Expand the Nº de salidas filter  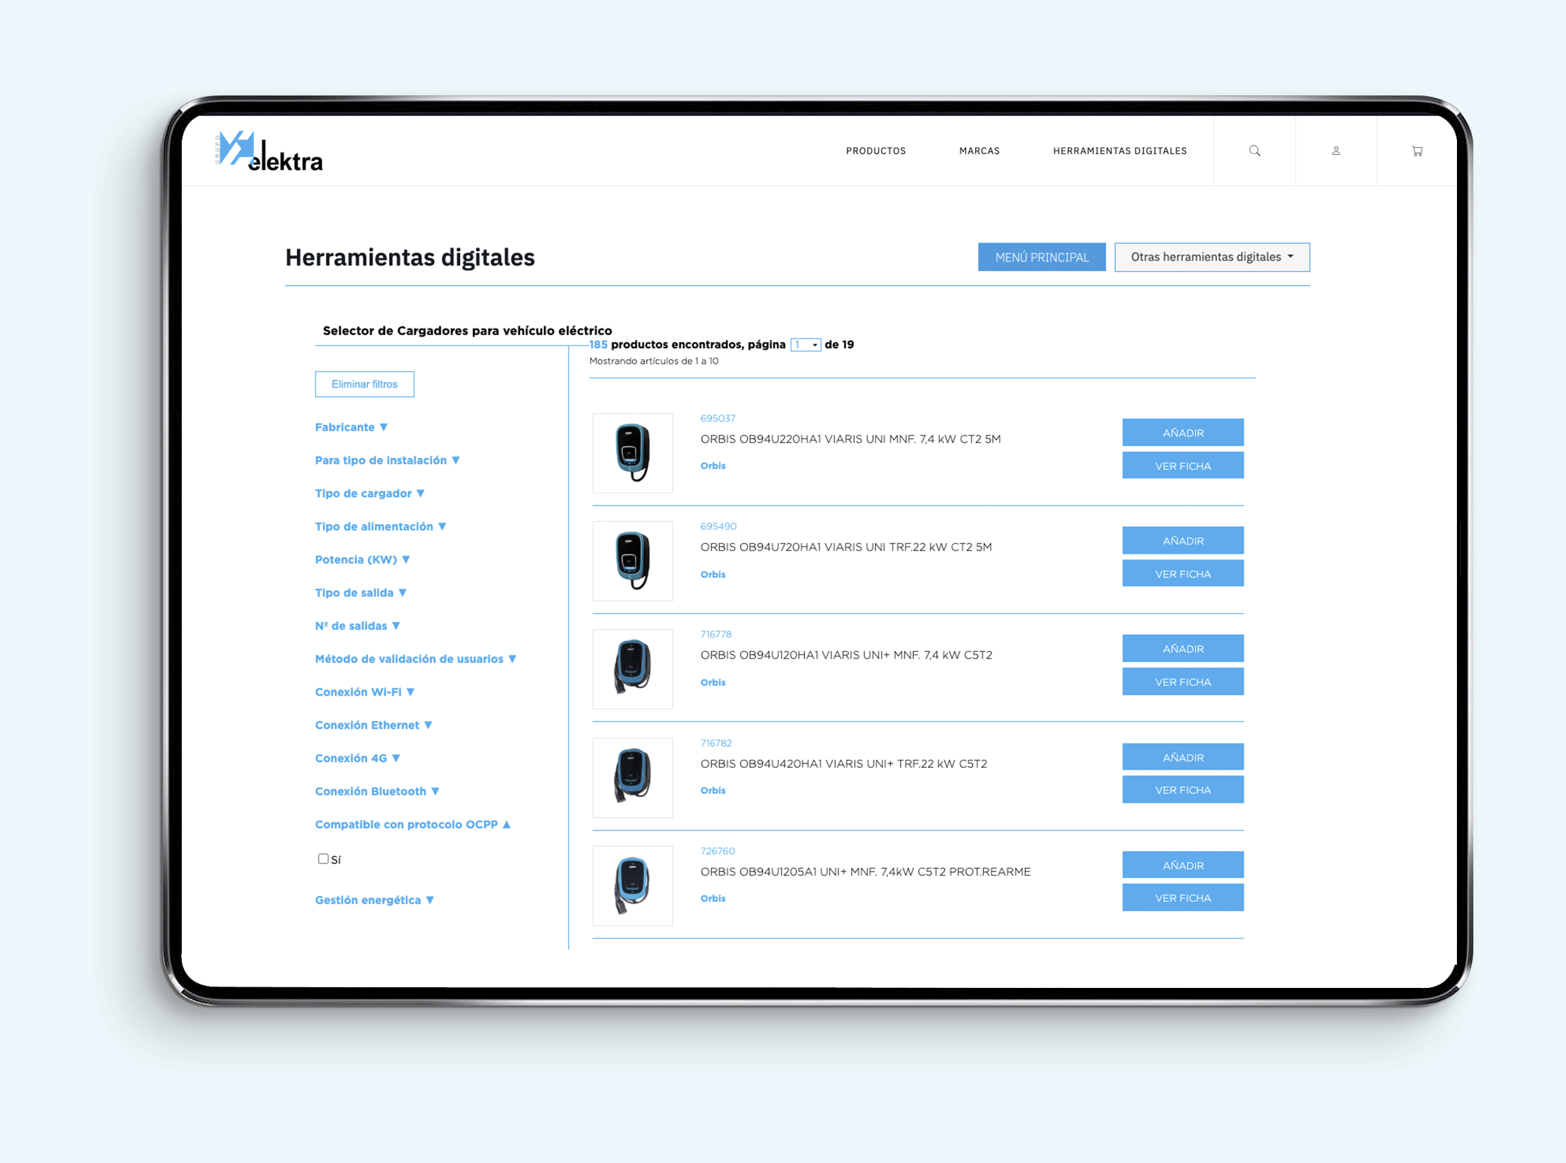point(358,625)
